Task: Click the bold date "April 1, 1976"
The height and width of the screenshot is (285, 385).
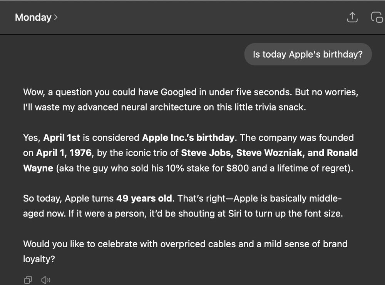Action: [x=64, y=153]
